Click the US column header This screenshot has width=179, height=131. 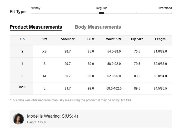(x=22, y=39)
